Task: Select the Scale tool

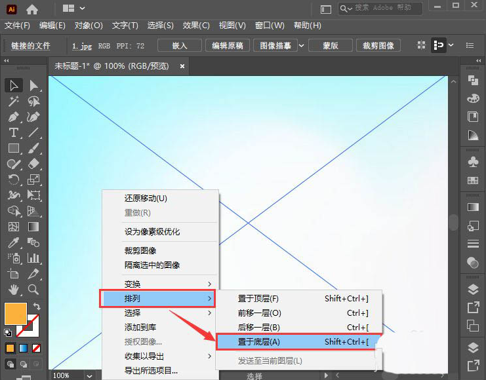Action: coord(33,180)
